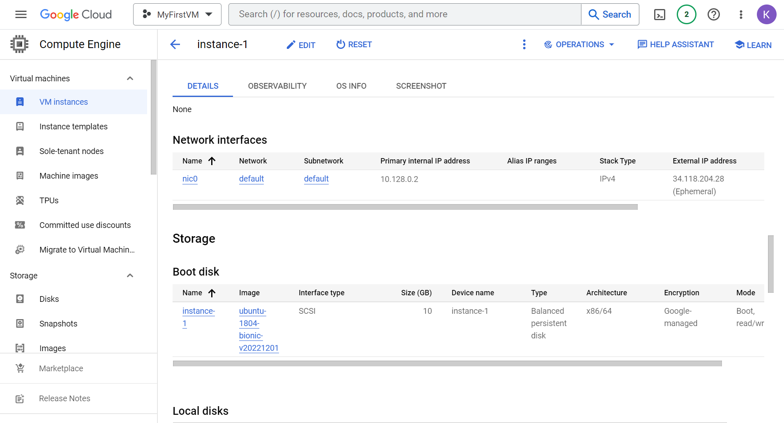
Task: Open account avatar labeled K
Action: [766, 15]
